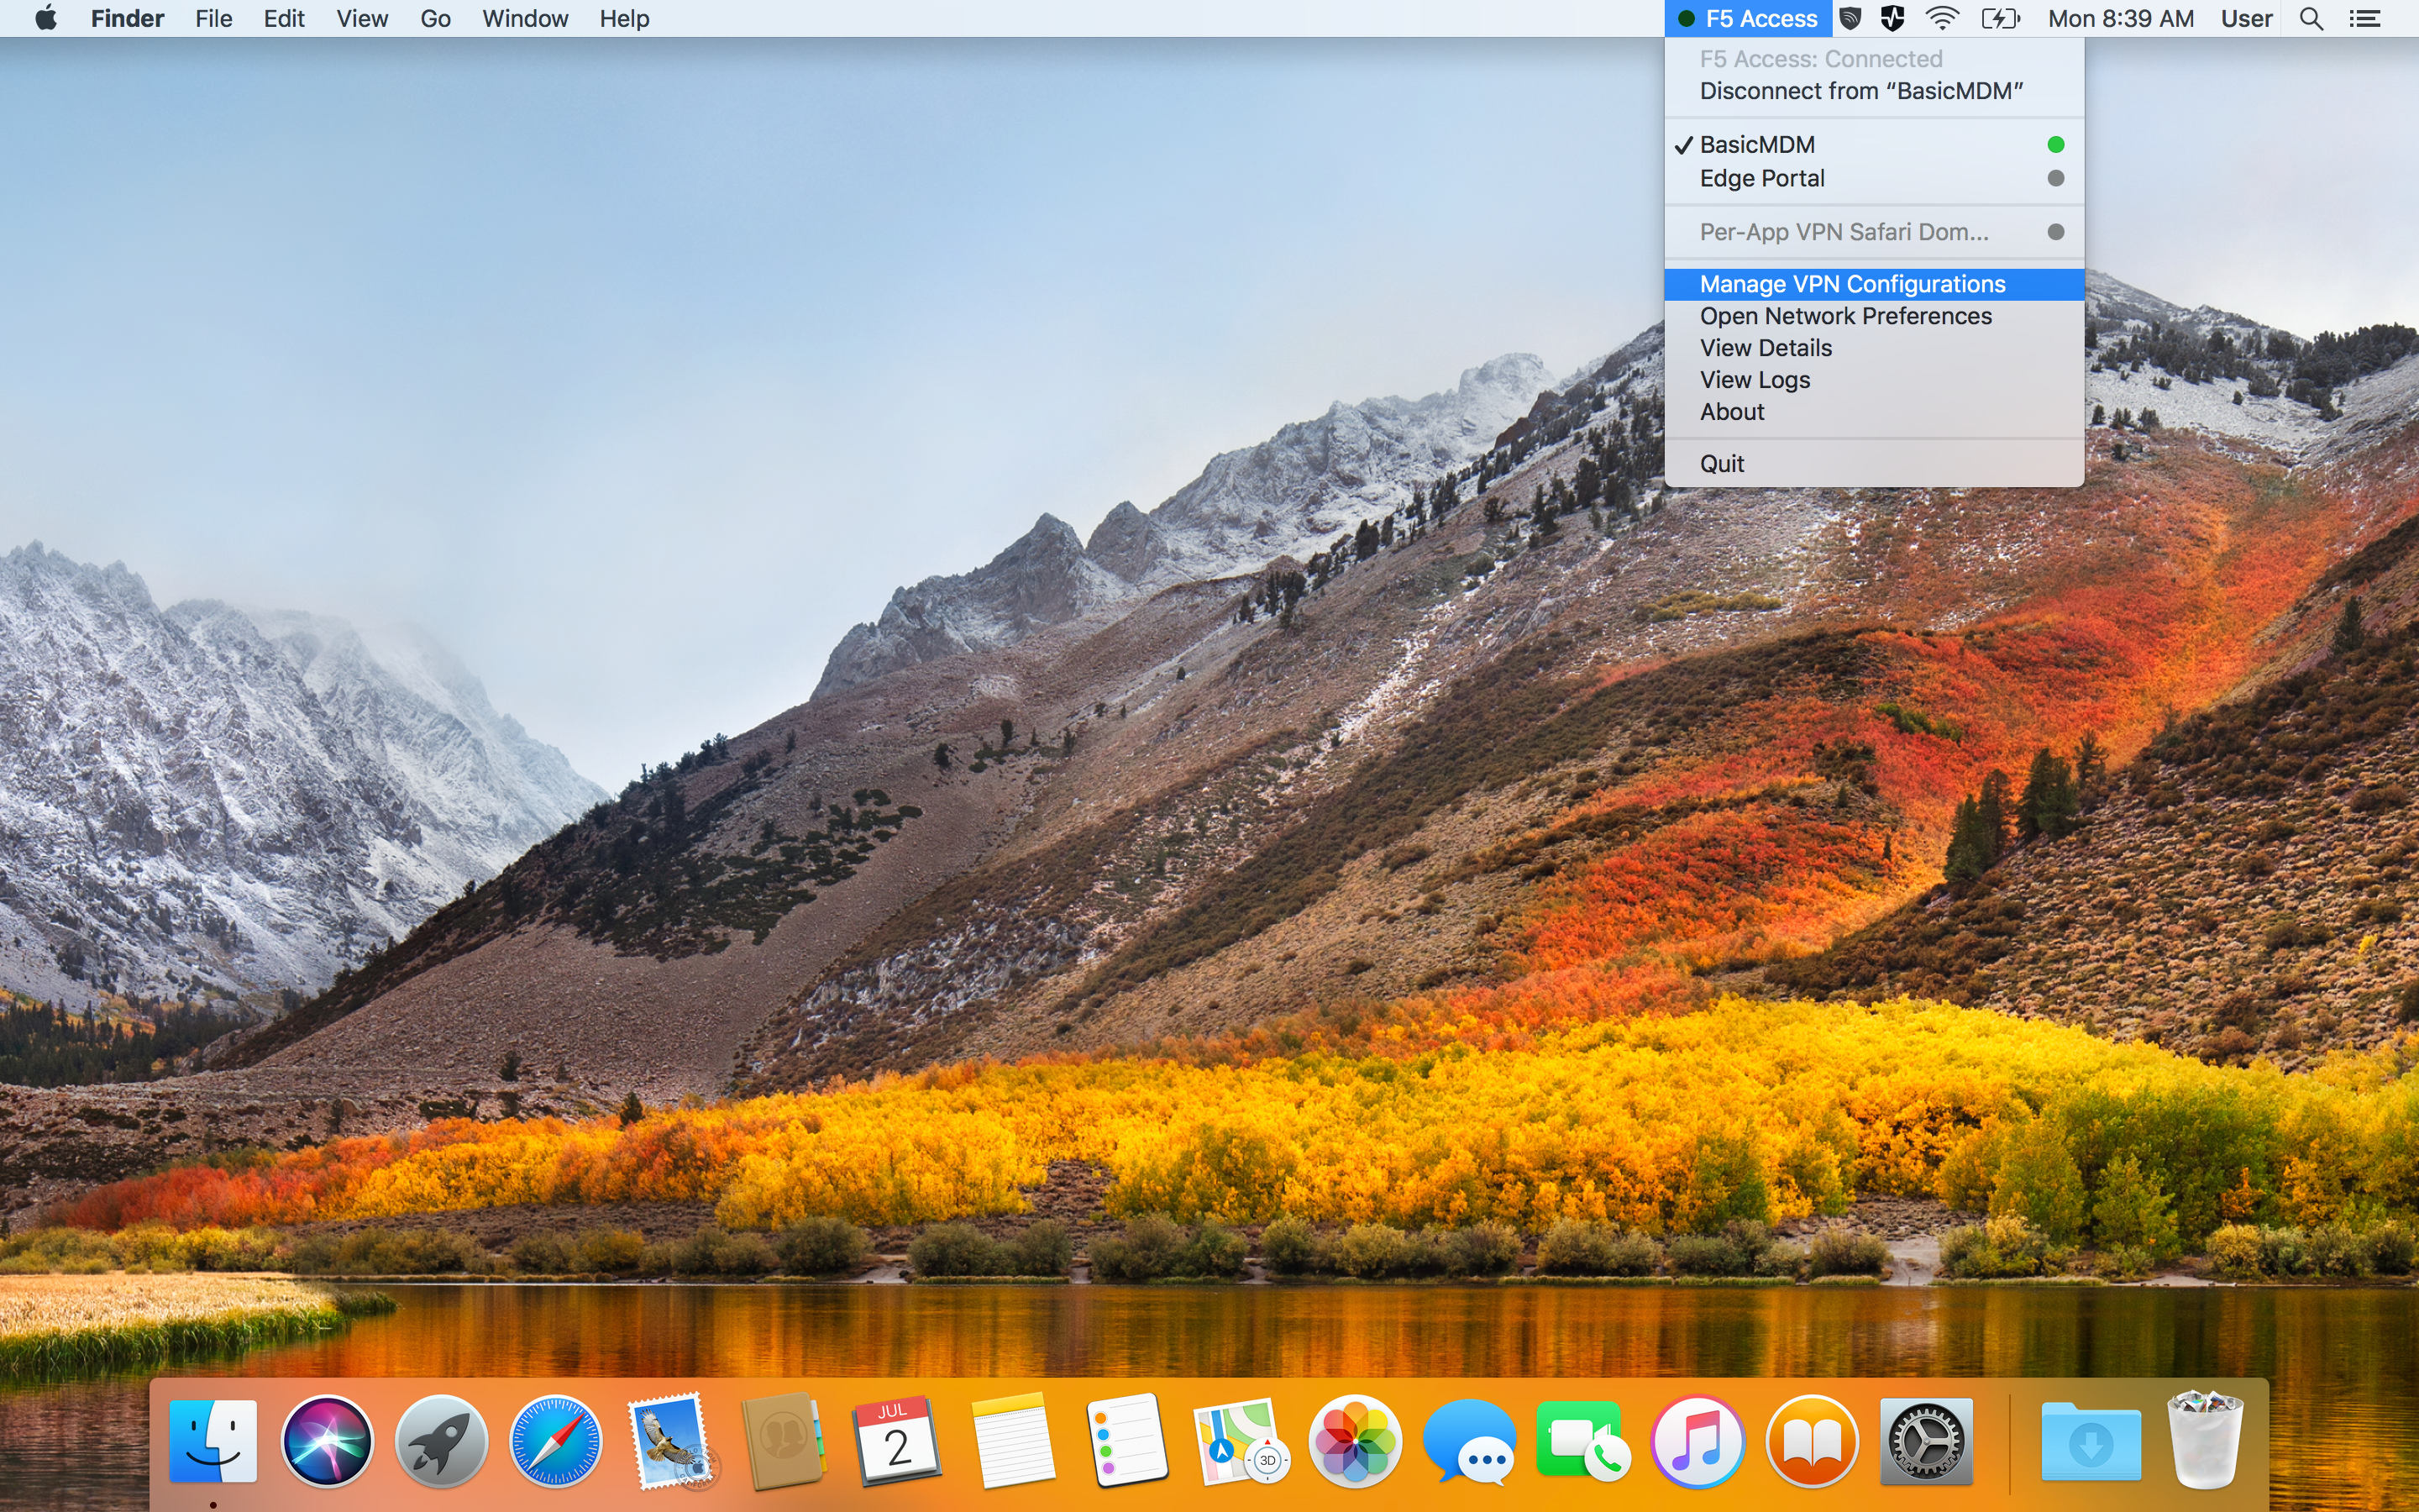Image resolution: width=2419 pixels, height=1512 pixels.
Task: Launch Siri from the Dock
Action: pos(327,1441)
